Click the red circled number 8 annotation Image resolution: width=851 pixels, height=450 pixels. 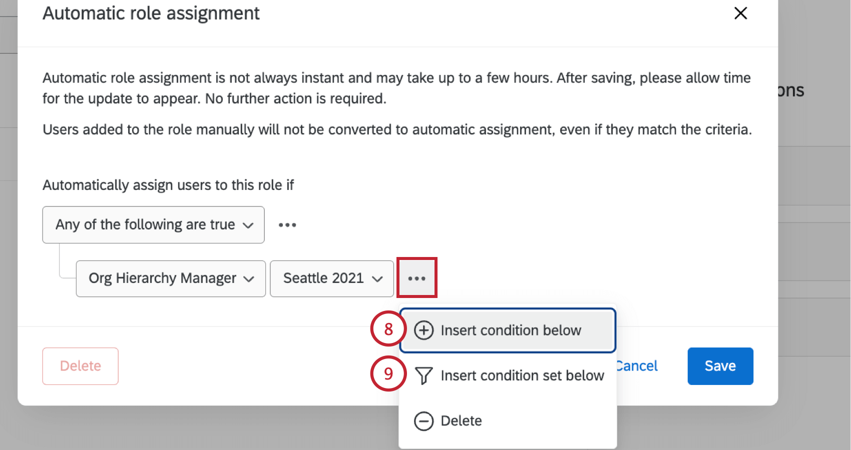point(388,329)
